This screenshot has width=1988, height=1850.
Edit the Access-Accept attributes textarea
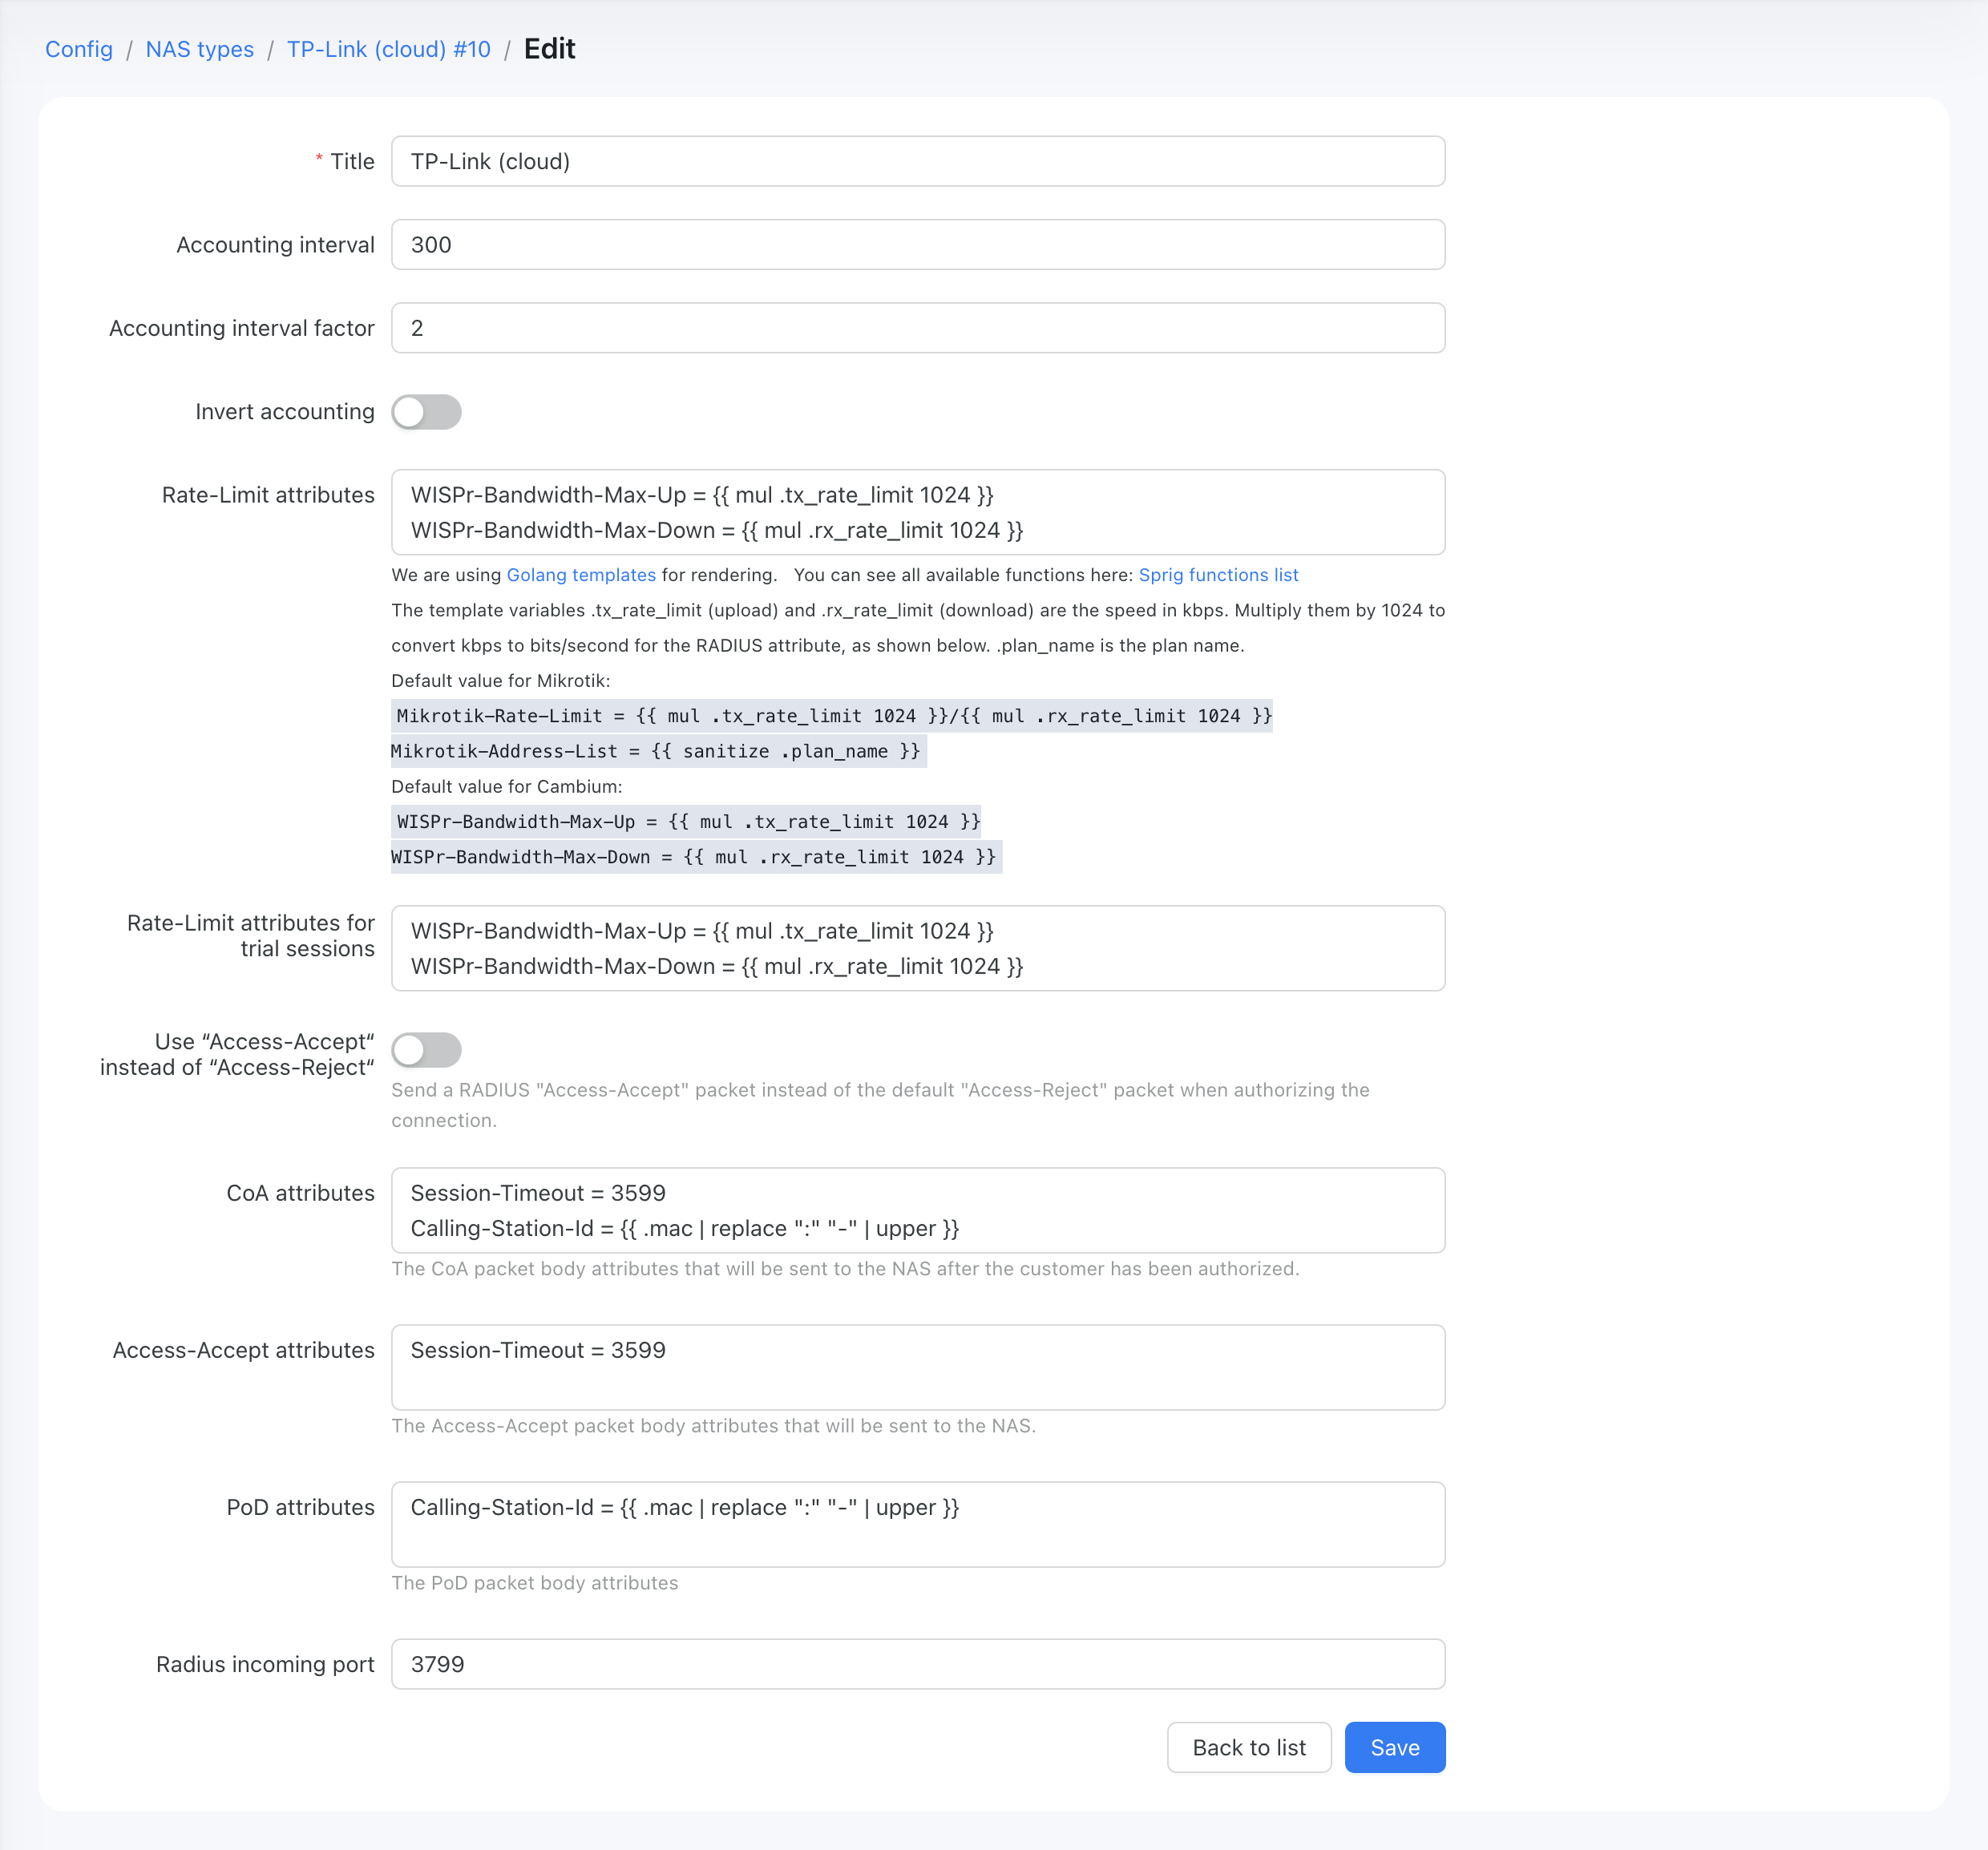click(x=918, y=1367)
